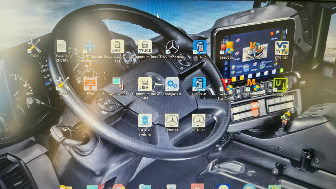Open the Vedoc shortcut
Viewport: 336px width, 189px height.
tap(62, 84)
